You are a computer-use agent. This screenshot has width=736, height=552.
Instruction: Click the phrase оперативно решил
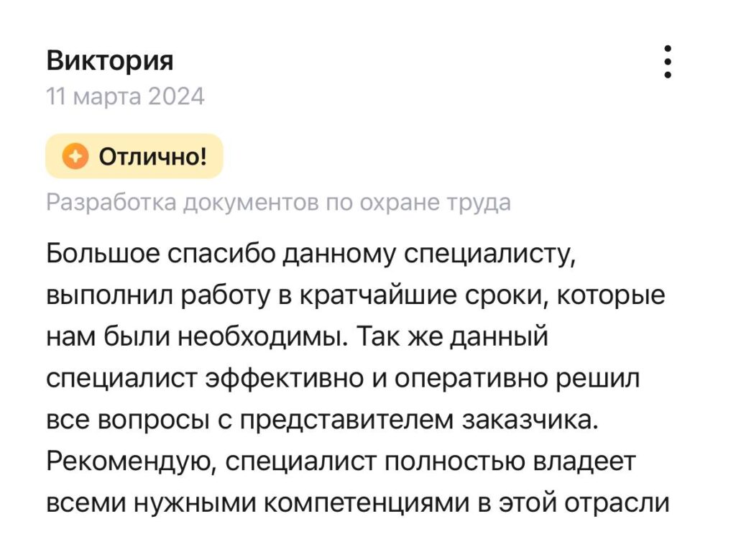(x=517, y=379)
